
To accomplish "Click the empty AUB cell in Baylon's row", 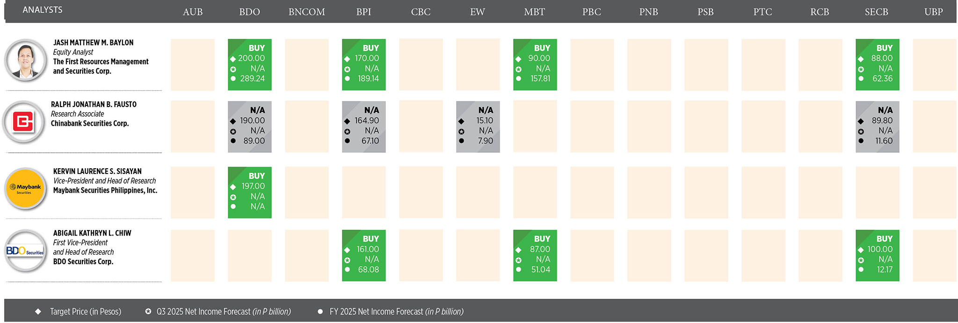I will tap(193, 65).
